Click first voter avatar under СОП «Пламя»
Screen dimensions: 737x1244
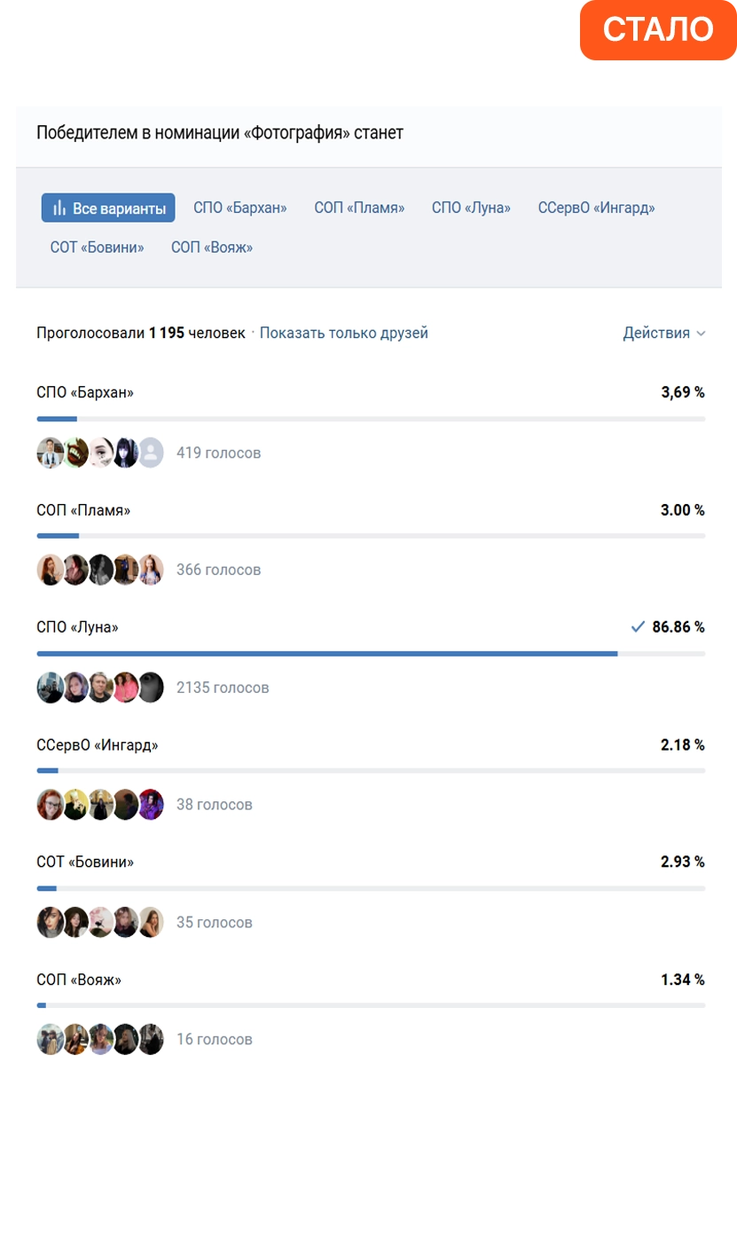pos(51,570)
